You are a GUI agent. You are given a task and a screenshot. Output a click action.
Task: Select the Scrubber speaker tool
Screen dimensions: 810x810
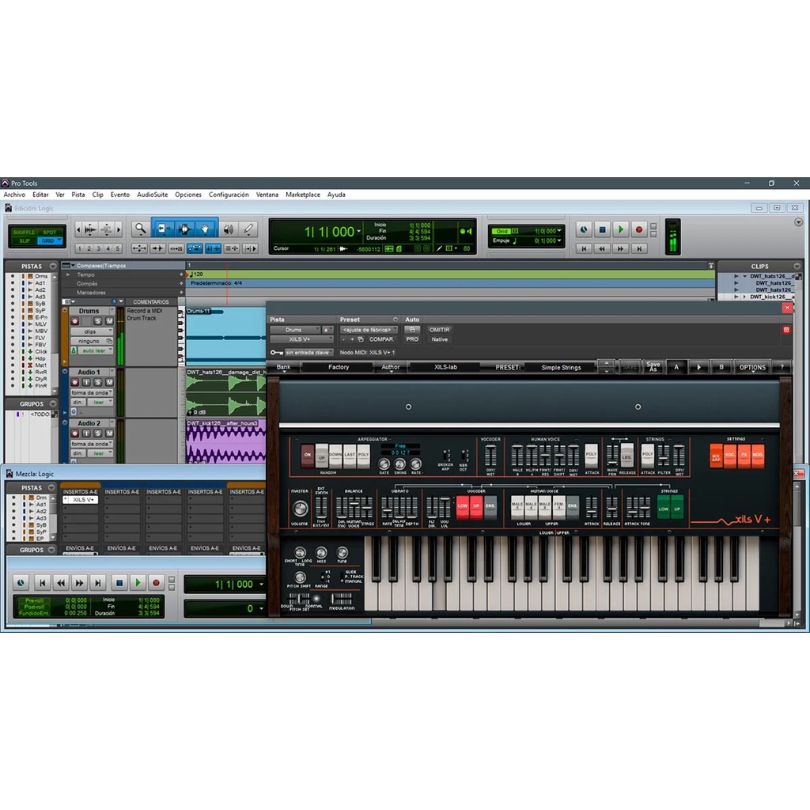[x=229, y=229]
